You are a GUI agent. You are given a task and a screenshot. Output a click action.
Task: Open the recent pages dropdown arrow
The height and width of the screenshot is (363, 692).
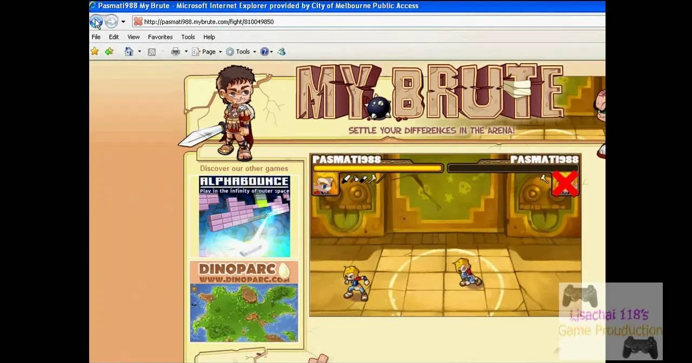tap(123, 22)
